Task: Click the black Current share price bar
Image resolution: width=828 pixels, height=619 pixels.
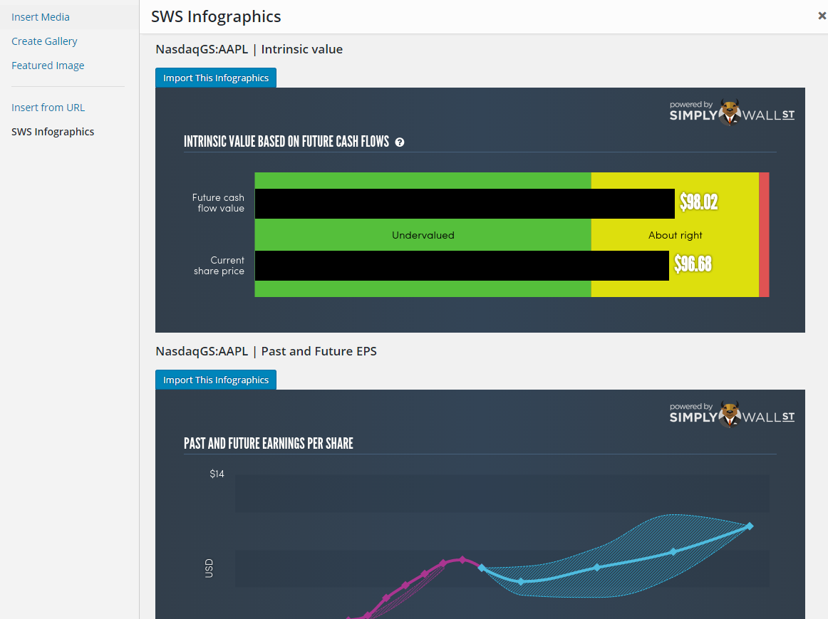Action: tap(462, 266)
